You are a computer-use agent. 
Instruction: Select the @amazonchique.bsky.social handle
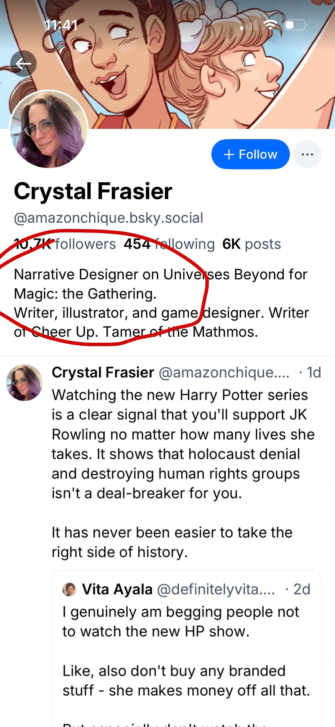click(x=109, y=218)
